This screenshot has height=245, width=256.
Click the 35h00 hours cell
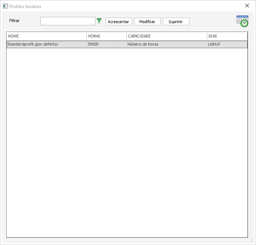(93, 44)
